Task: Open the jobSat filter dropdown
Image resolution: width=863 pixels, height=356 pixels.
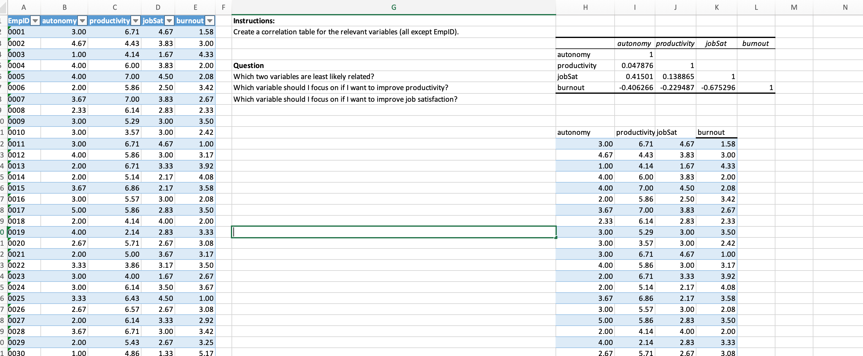Action: click(x=170, y=21)
